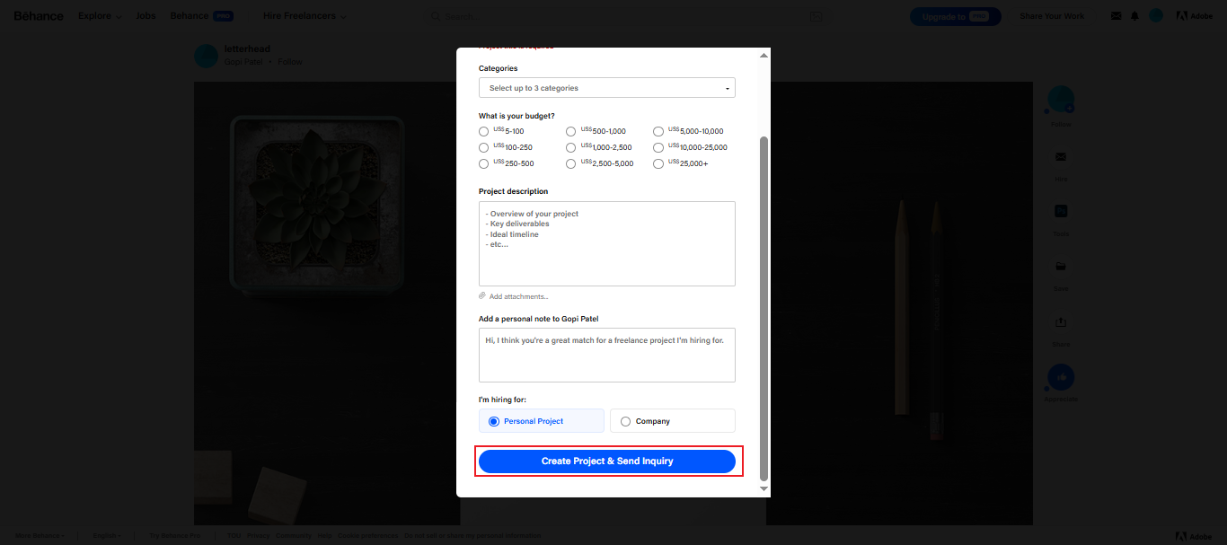Click Create Project & Send Inquiry button

coord(607,461)
